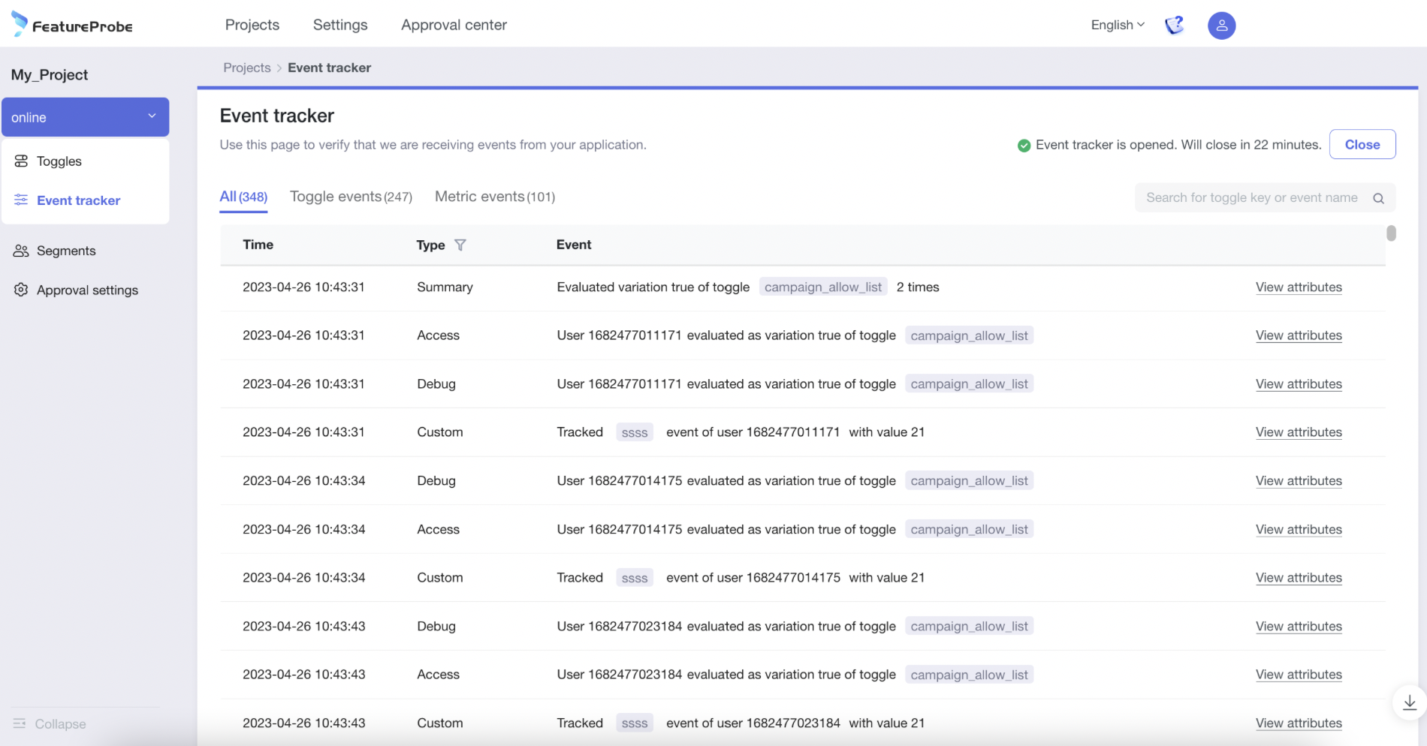Click campaign_allow_list tag in 10:43:34 Debug row

point(969,480)
